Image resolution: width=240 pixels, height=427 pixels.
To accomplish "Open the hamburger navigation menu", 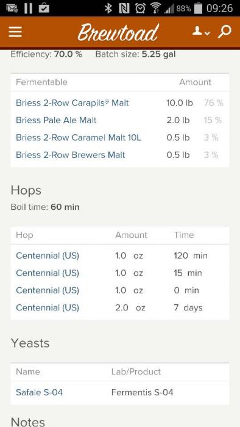I will 15,32.
